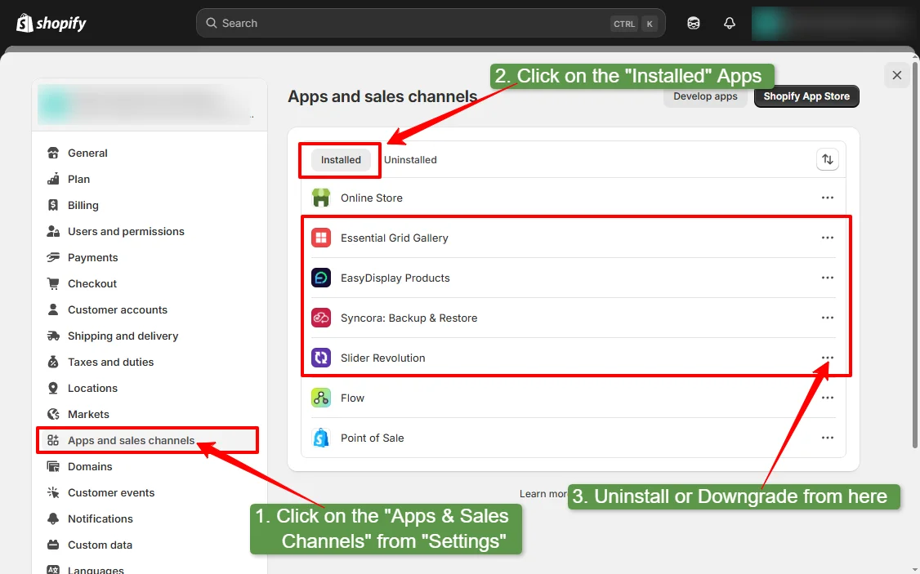Open more options for Flow

[x=828, y=398]
